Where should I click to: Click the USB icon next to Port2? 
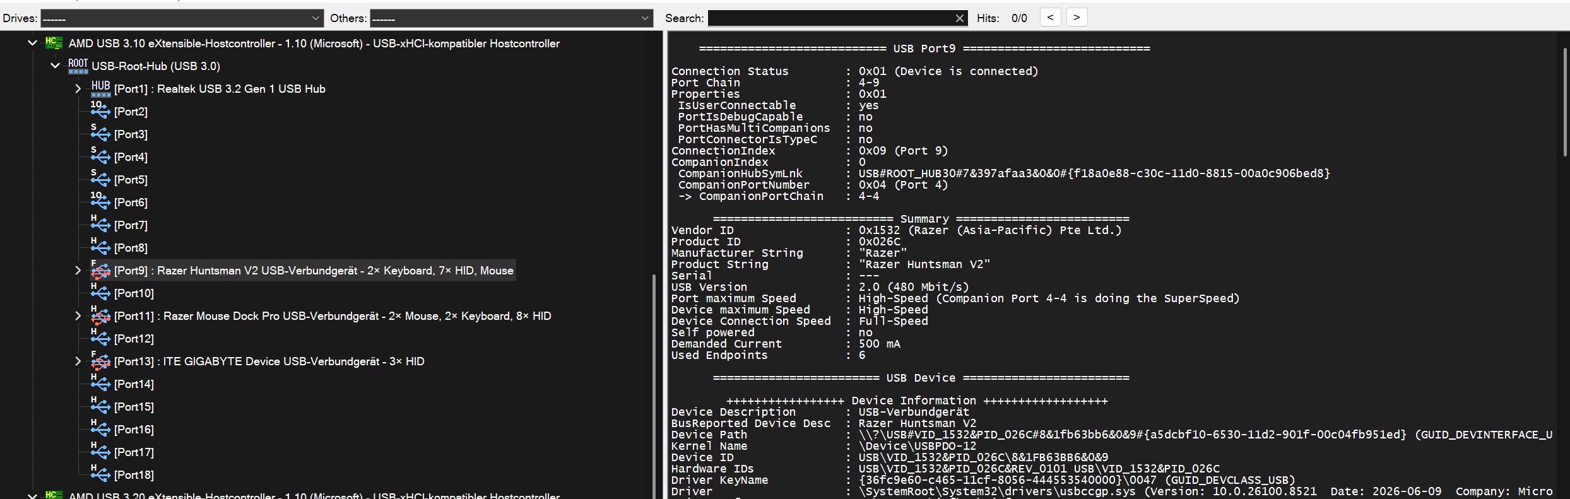click(100, 111)
